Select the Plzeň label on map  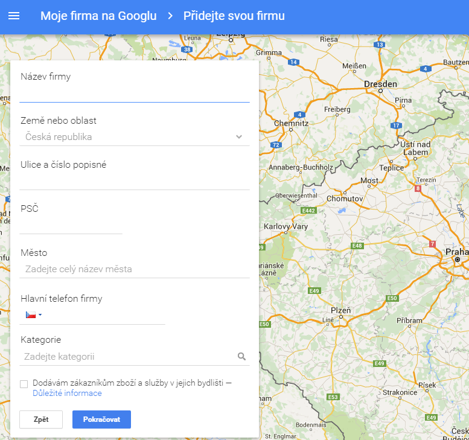pos(340,310)
